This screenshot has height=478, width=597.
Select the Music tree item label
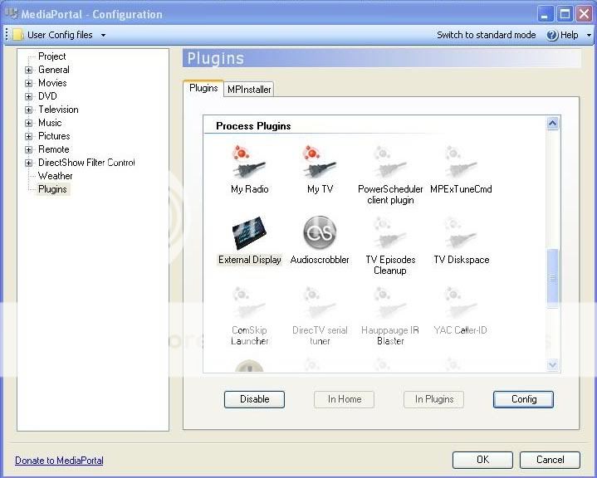click(50, 123)
